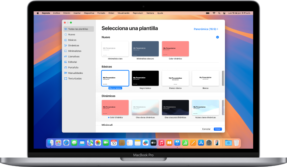Select Todas las plantillas in sidebar
This screenshot has width=287, height=167.
click(79, 29)
